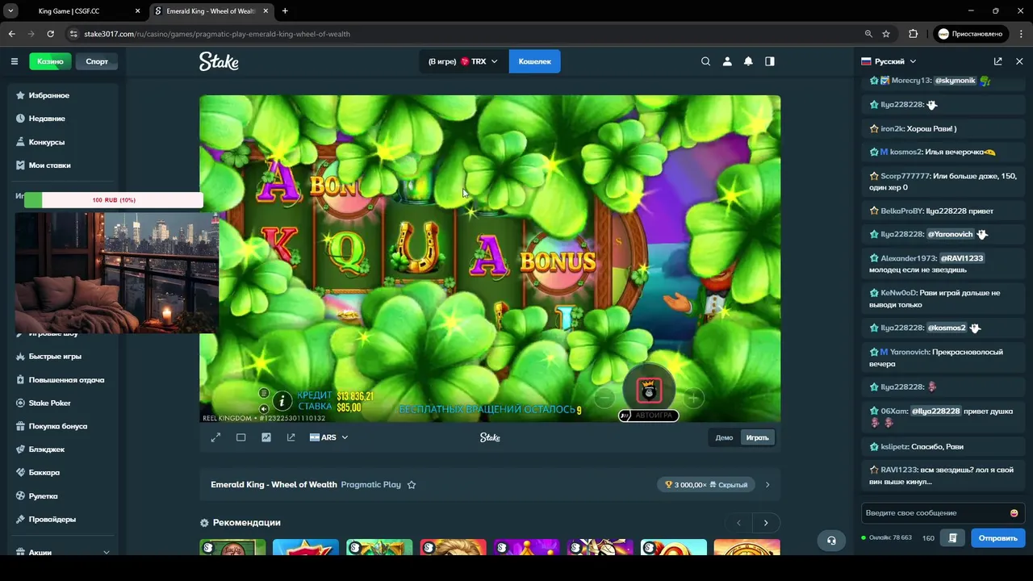Image resolution: width=1033 pixels, height=581 pixels.
Task: Reload the browser page
Action: [x=50, y=34]
